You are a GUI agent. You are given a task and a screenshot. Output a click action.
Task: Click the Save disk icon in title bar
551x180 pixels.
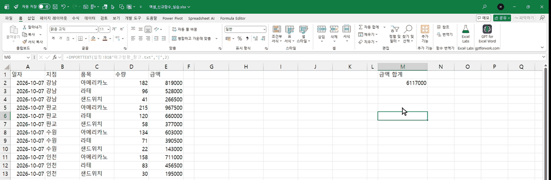click(56, 7)
